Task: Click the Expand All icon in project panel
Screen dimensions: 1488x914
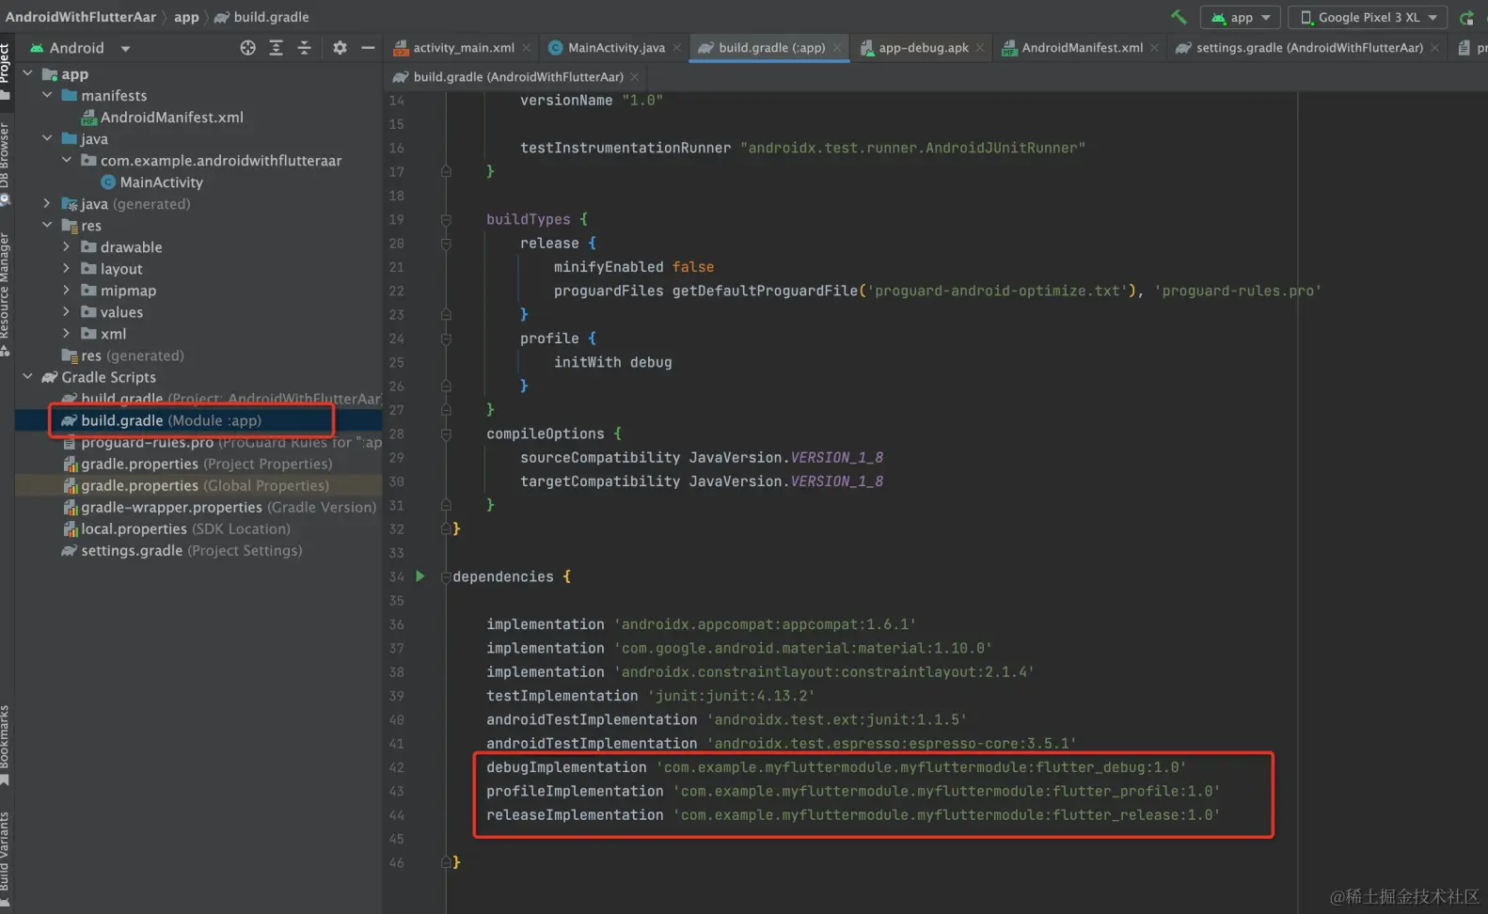Action: [x=276, y=48]
